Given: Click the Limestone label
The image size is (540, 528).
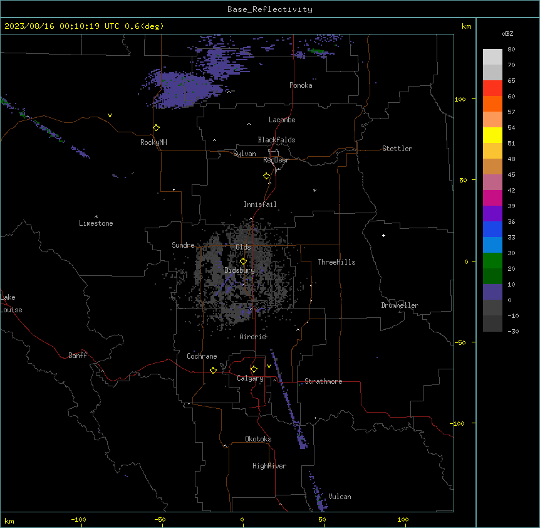Looking at the screenshot, I should (96, 223).
